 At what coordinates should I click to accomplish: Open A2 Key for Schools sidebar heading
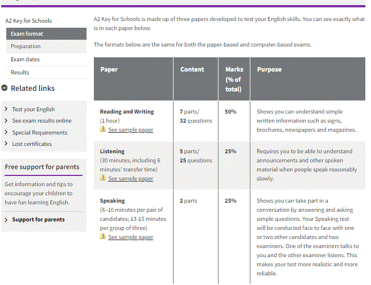28,21
